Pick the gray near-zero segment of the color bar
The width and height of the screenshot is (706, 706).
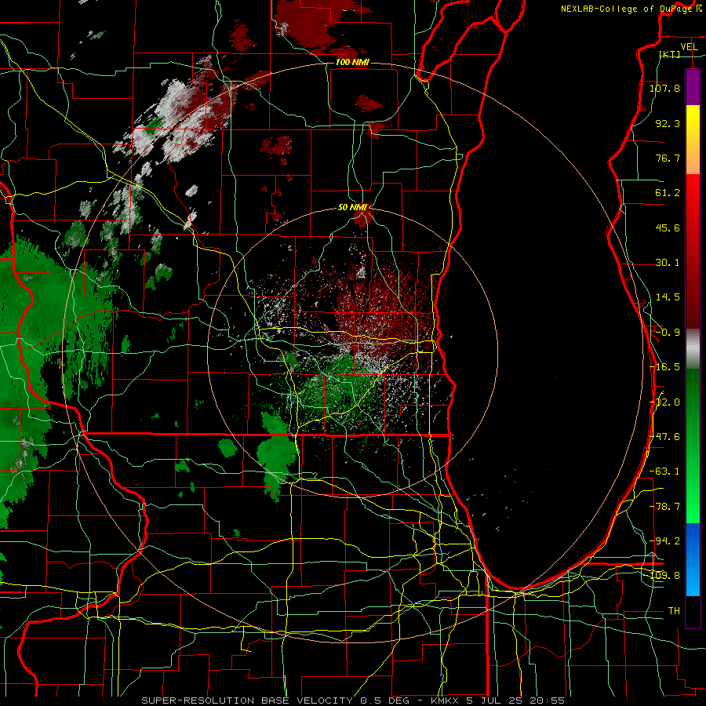point(693,349)
